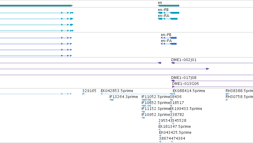Select the EK042853.5prime EST label
The width and height of the screenshot is (253, 143).
pos(117,91)
